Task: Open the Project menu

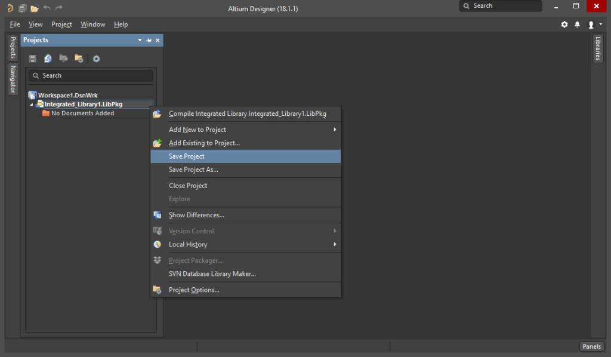Action: point(61,24)
